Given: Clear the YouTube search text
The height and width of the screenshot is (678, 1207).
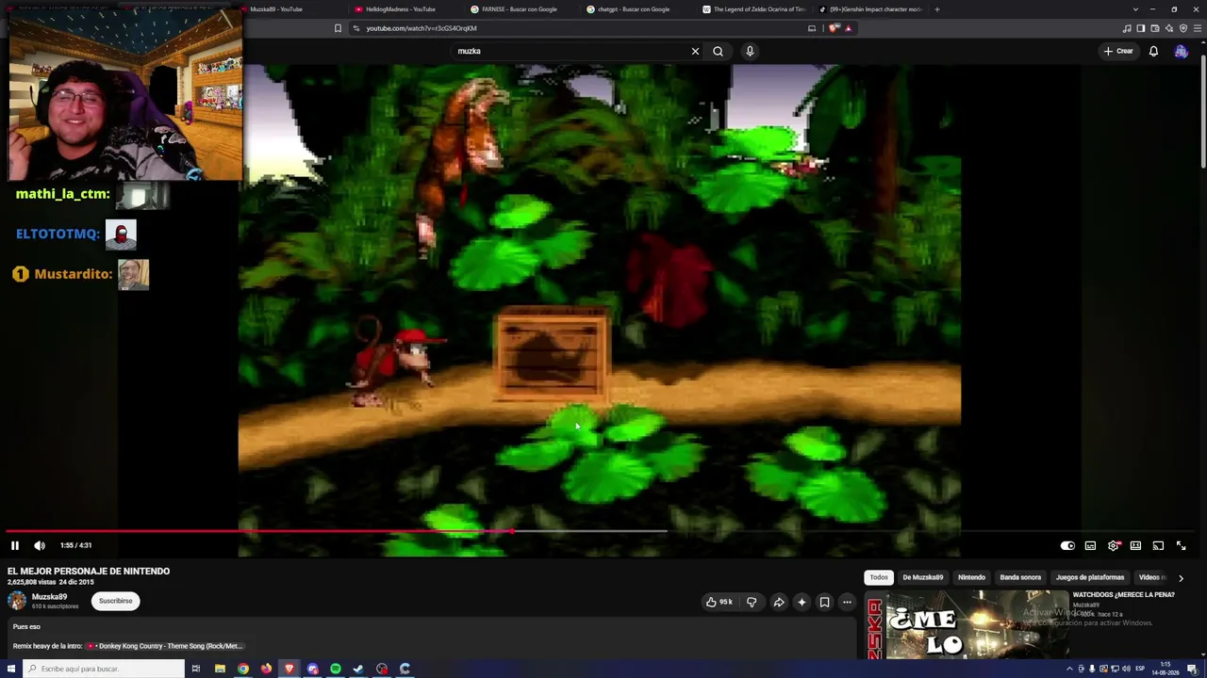Looking at the screenshot, I should tap(695, 51).
